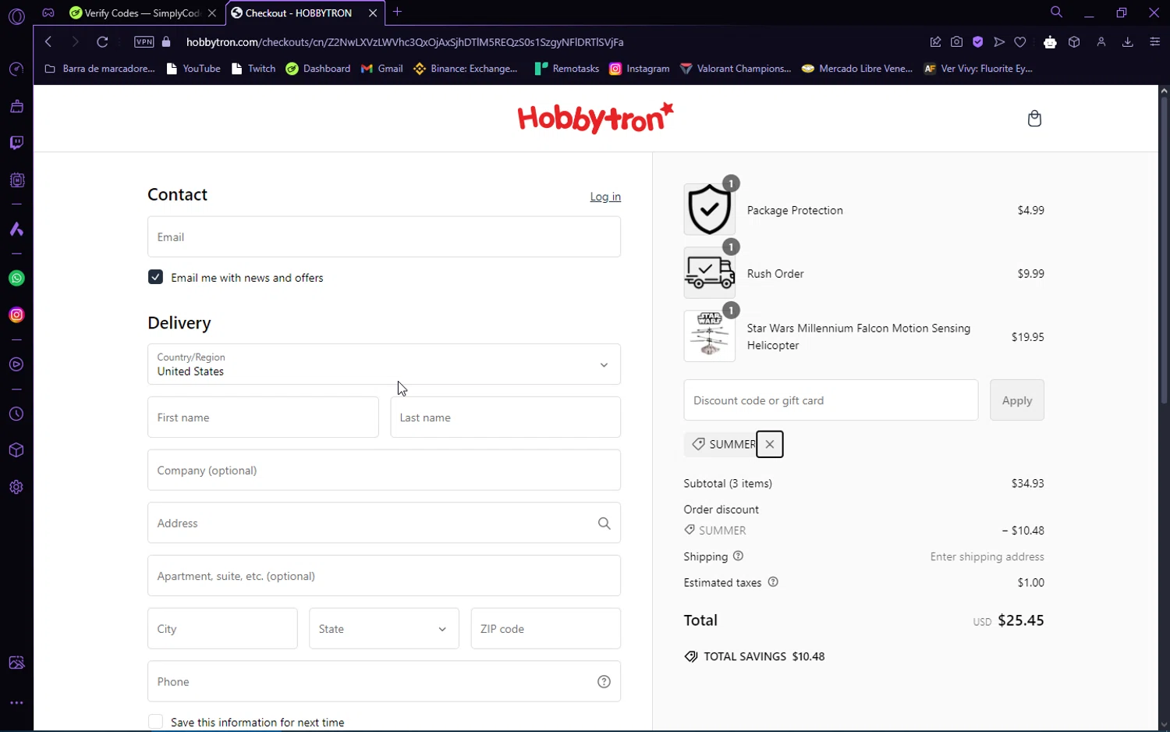Open Barra de marcadores folder
Viewport: 1170px width, 732px height.
(100, 69)
